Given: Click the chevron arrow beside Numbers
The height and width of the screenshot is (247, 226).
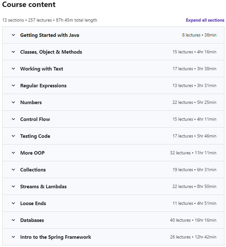Looking at the screenshot, I should tap(13, 103).
